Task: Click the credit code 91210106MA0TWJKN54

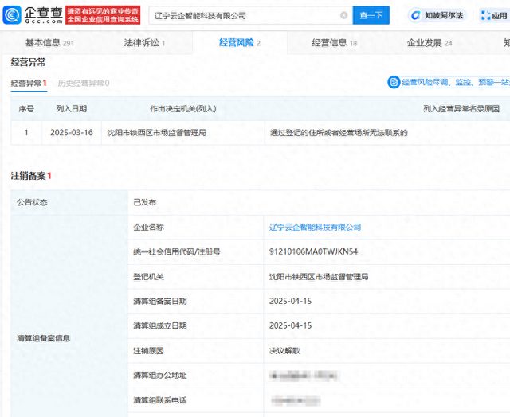Action: tap(313, 251)
